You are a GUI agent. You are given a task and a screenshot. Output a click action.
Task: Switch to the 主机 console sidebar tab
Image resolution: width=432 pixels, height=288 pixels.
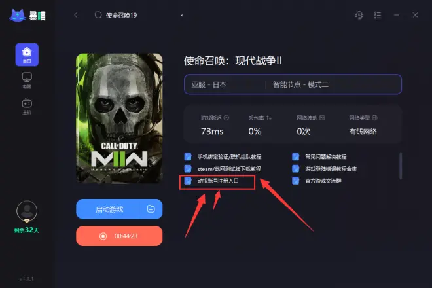27,107
